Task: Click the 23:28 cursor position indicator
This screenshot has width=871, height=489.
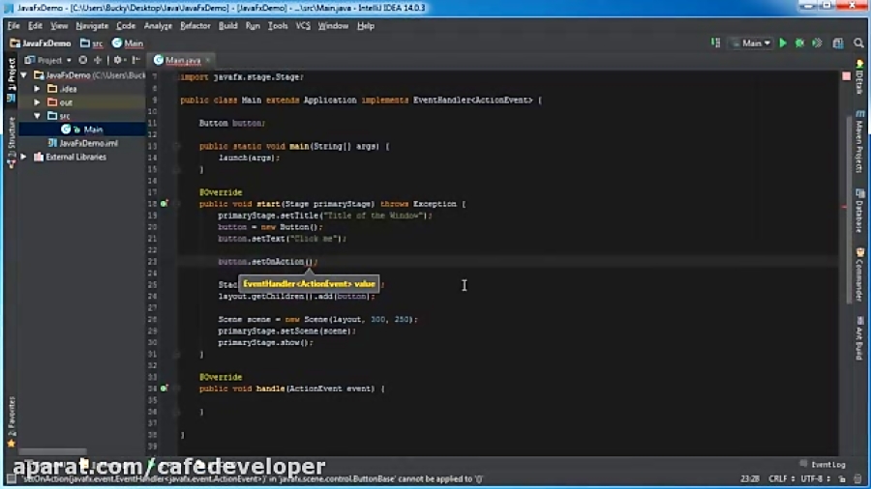Action: [x=749, y=478]
